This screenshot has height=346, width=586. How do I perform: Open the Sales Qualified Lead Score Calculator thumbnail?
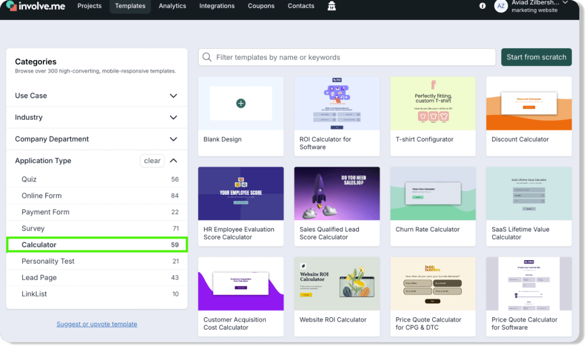tap(336, 194)
